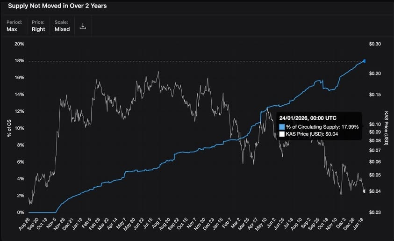Select the 16% label on left axis
Viewport: 394px width, 241px height.
(x=19, y=78)
